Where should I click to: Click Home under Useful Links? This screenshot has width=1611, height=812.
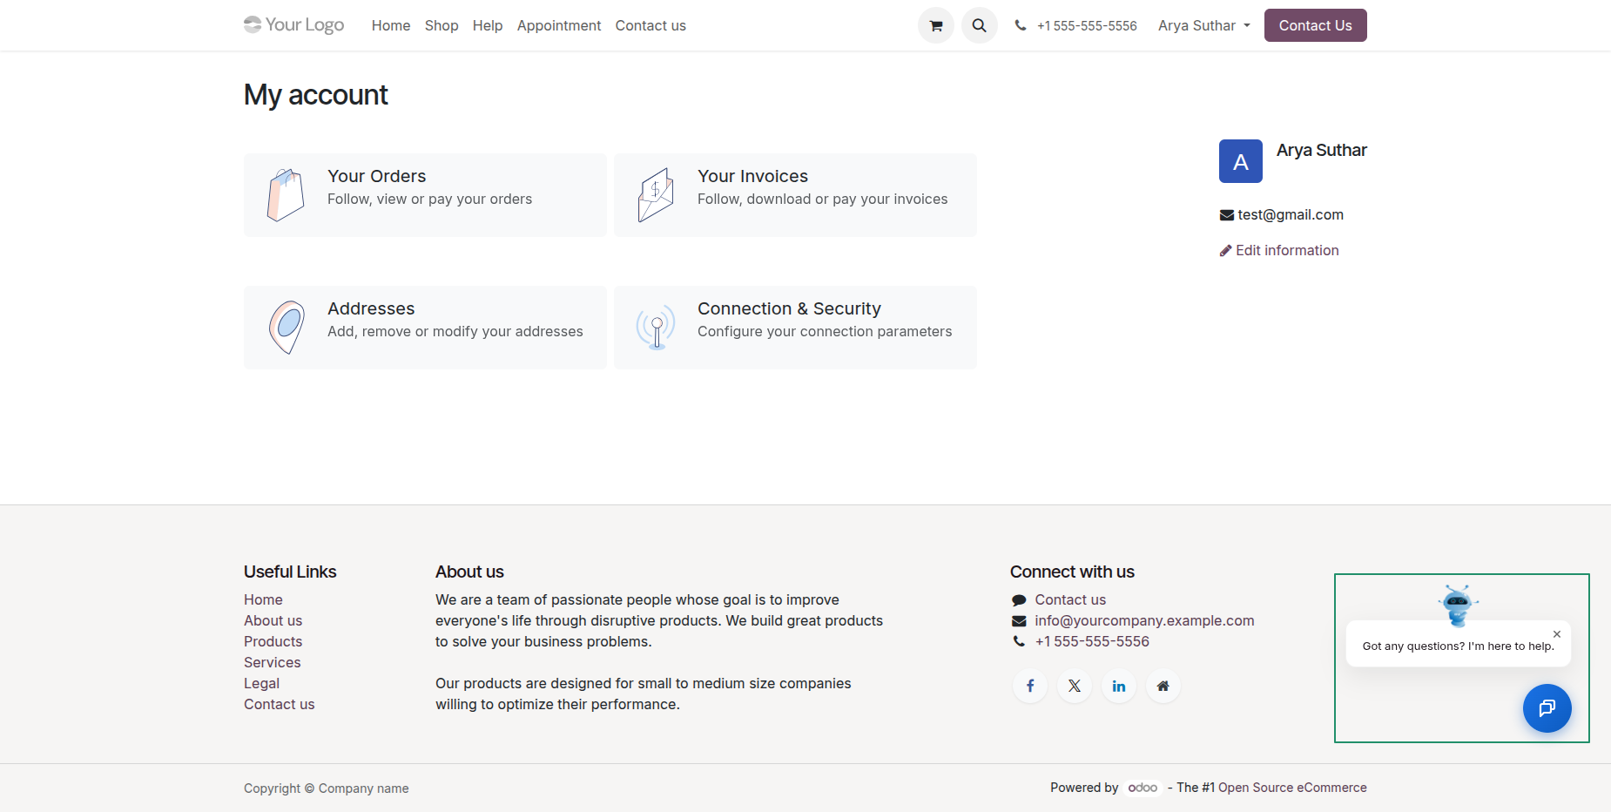263,599
